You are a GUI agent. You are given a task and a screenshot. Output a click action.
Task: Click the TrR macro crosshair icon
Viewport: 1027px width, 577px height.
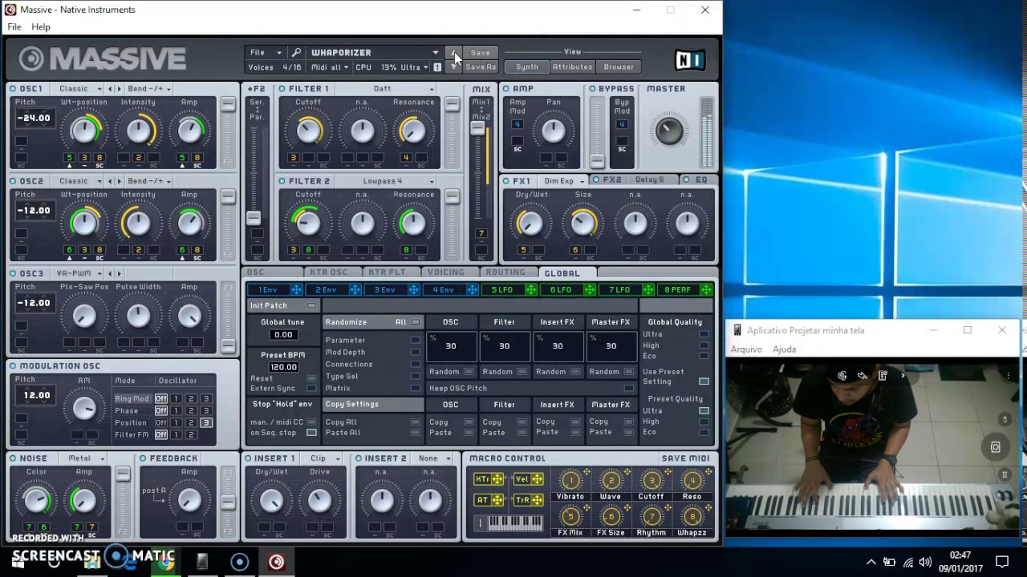click(537, 500)
